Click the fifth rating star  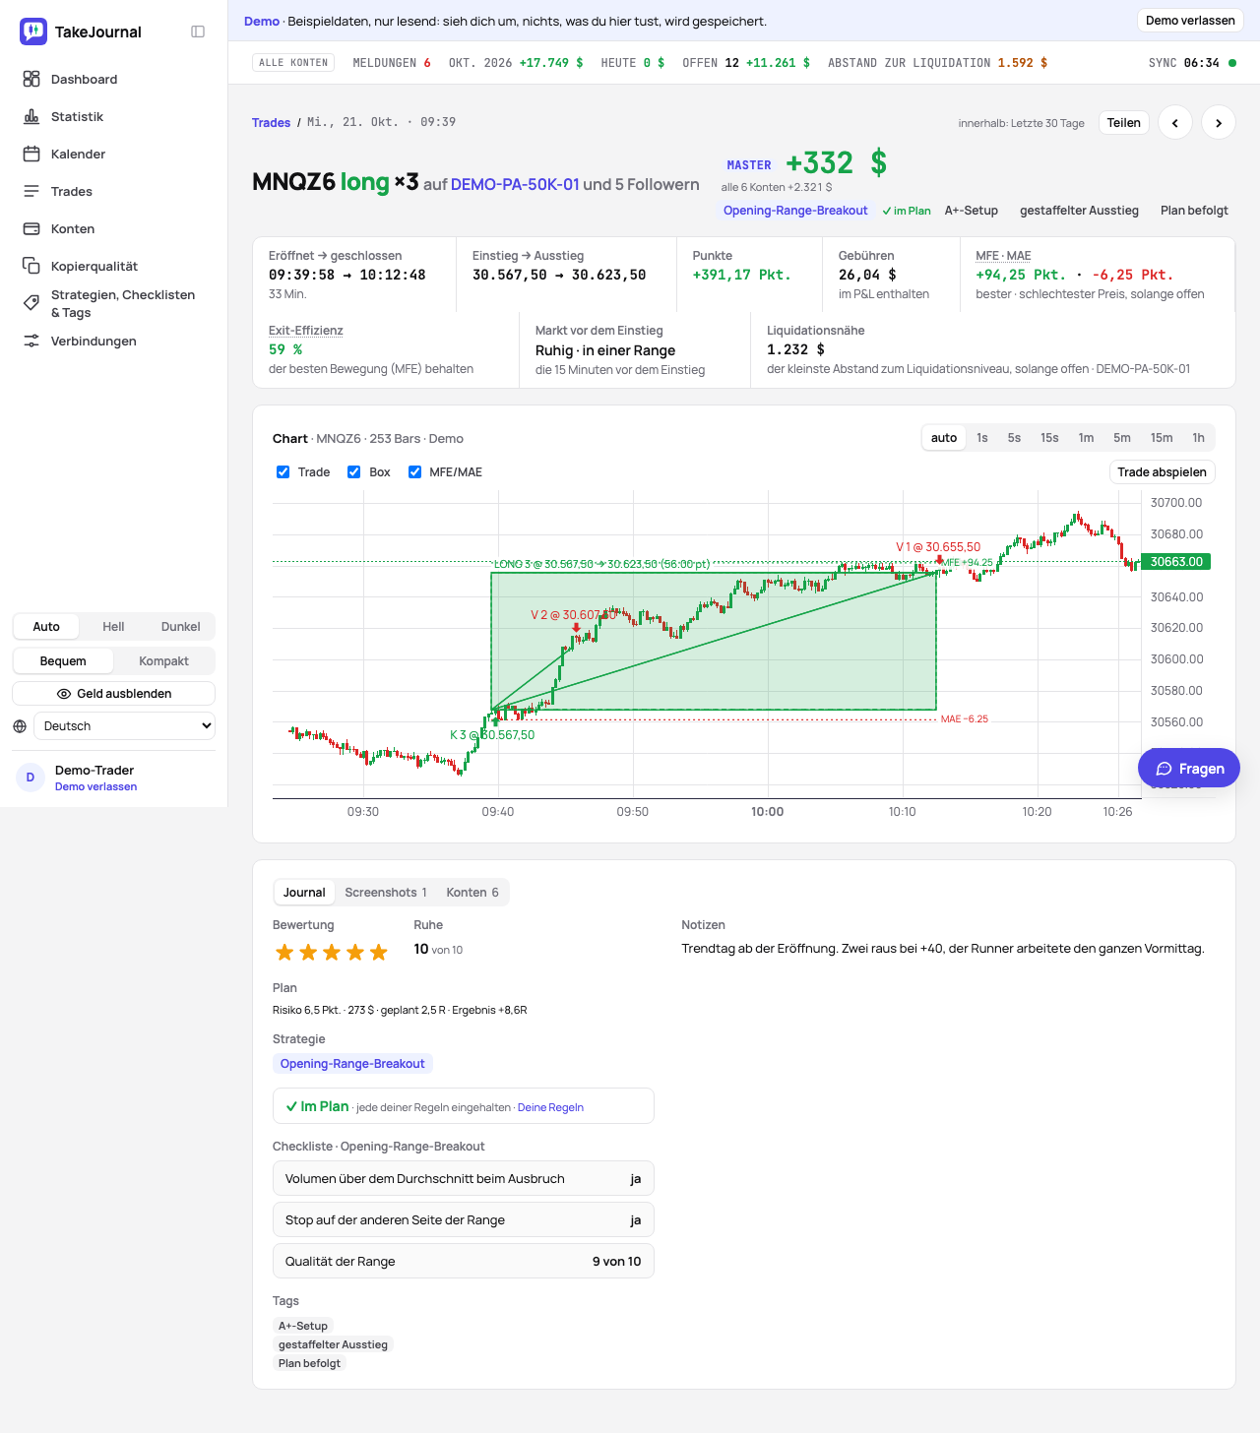[x=379, y=952]
